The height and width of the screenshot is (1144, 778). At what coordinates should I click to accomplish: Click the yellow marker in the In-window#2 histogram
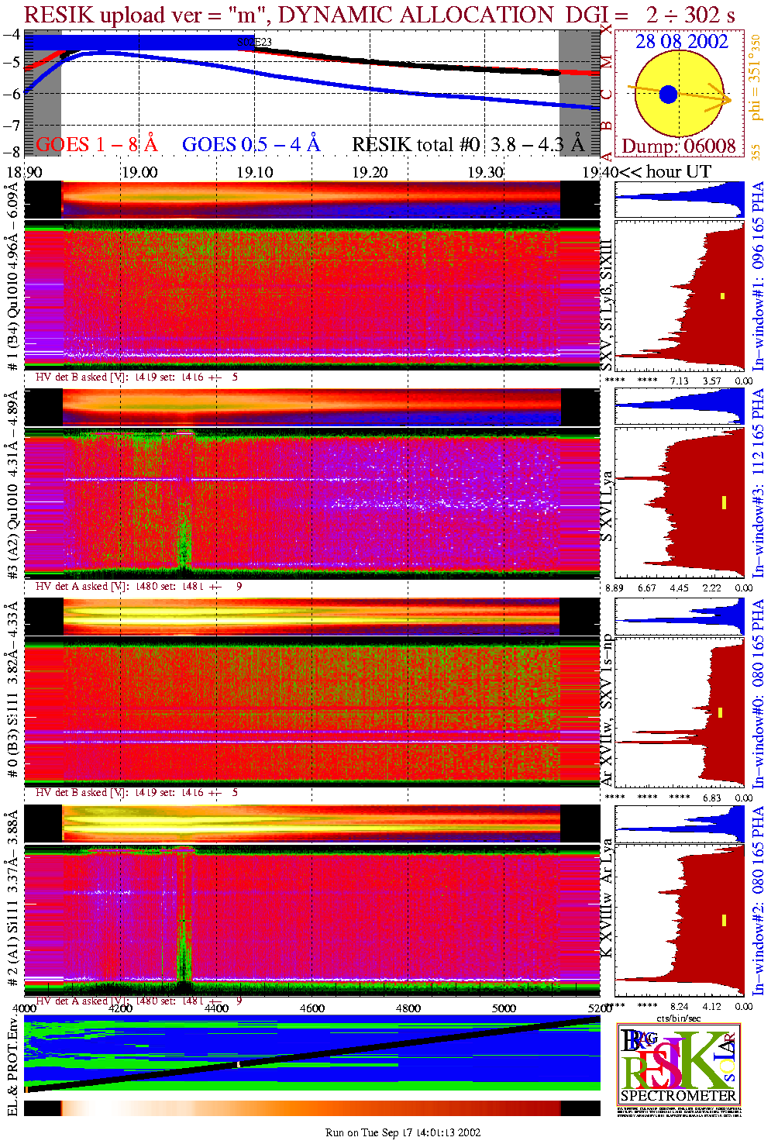(724, 920)
